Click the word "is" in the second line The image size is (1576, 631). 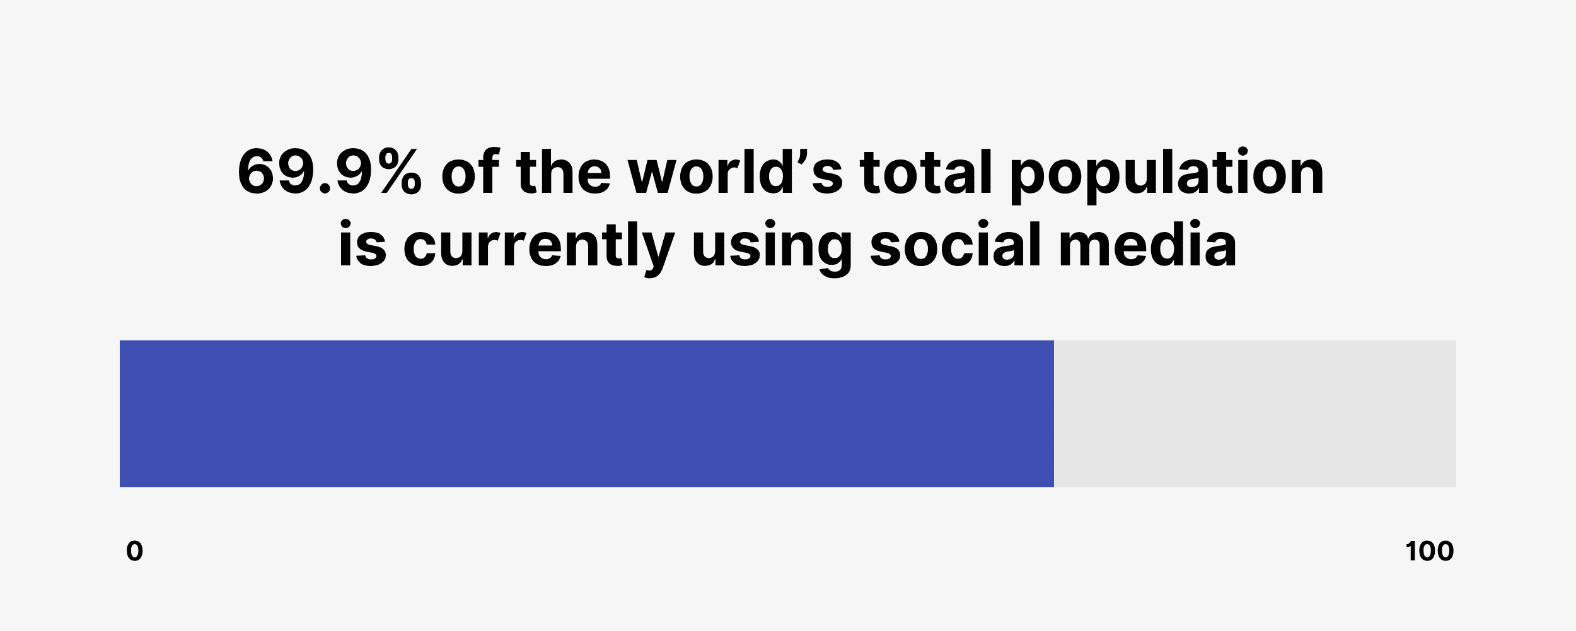tap(362, 245)
